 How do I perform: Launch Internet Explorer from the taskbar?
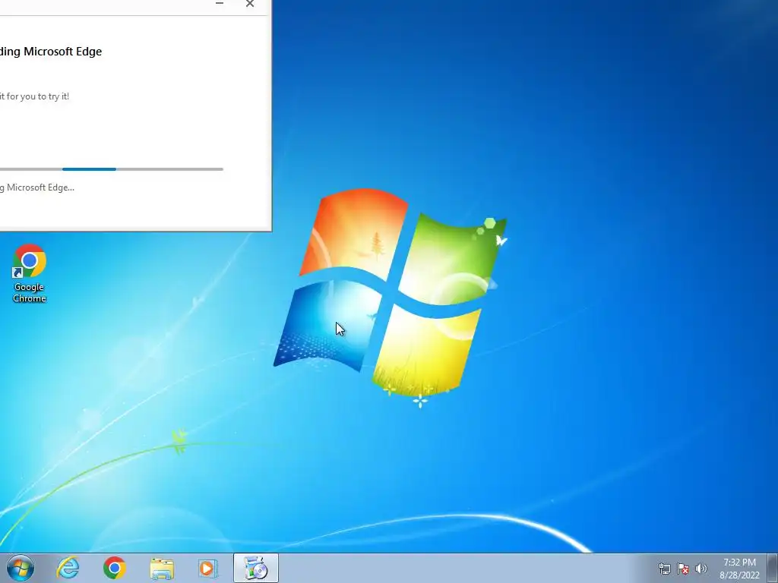68,568
